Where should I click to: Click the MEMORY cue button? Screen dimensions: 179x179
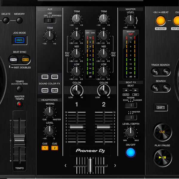click(19, 20)
